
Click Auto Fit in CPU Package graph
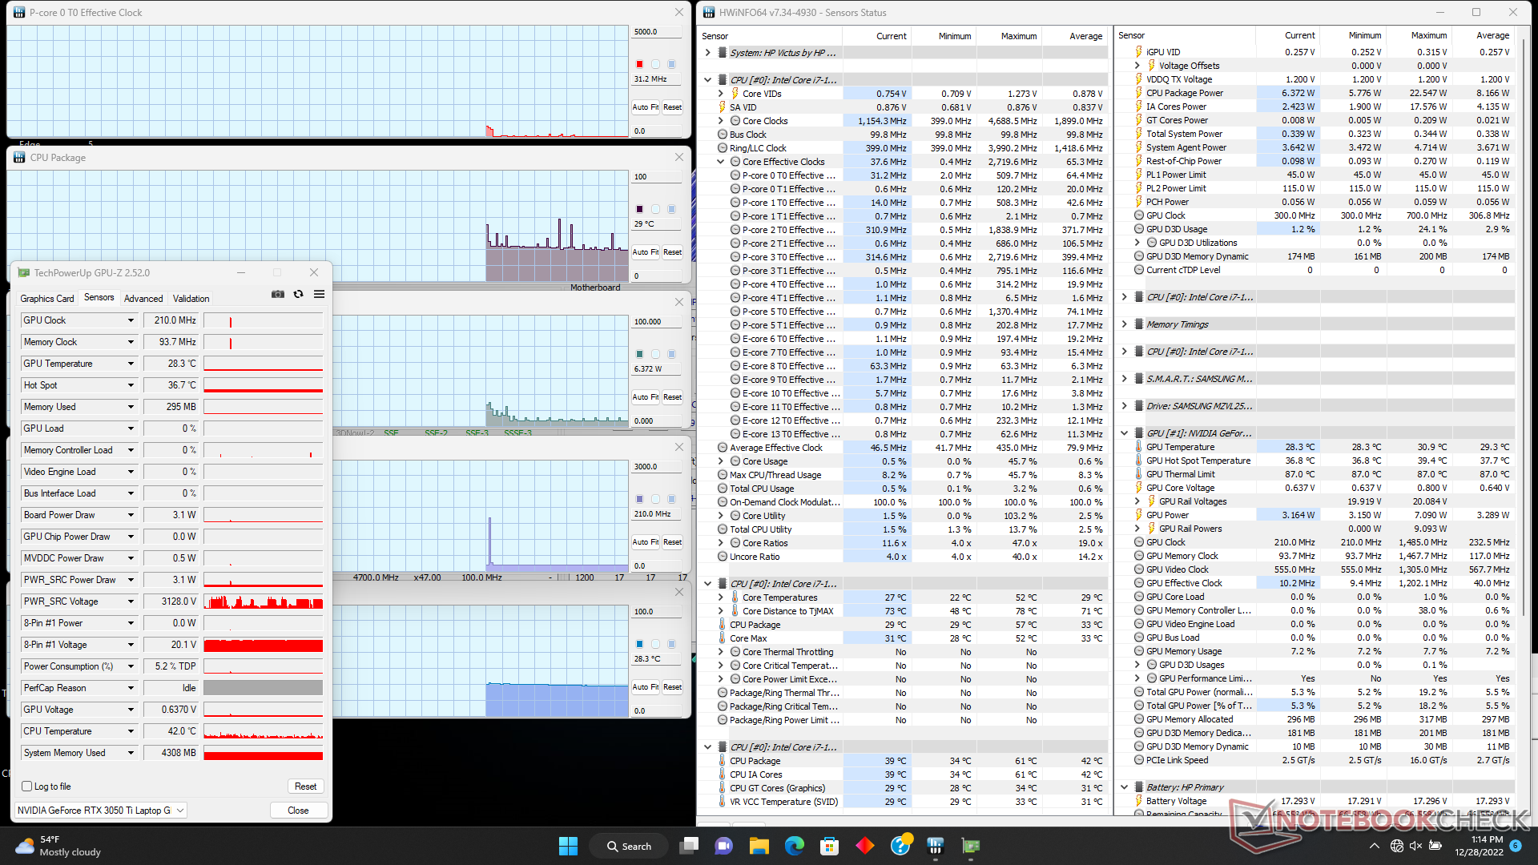(645, 251)
